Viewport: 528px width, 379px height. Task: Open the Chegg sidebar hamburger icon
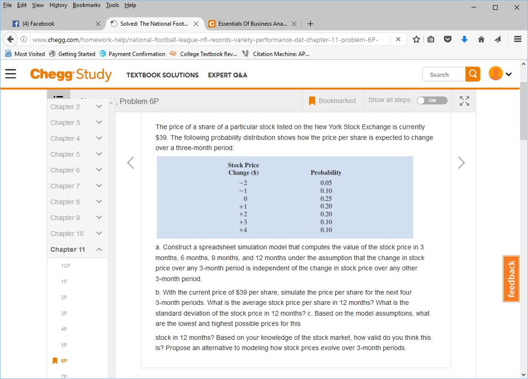coord(10,74)
